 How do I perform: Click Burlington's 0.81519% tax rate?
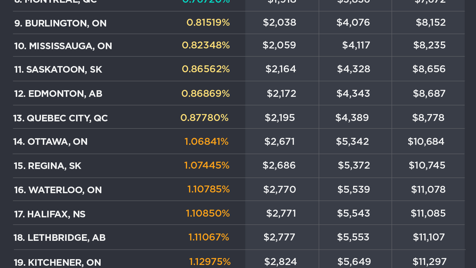click(208, 23)
